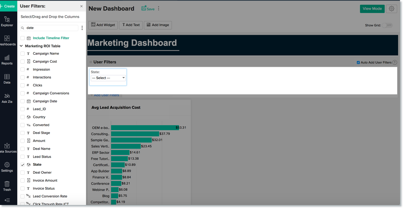
Task: Check the Impression checkbox
Action: [23, 70]
